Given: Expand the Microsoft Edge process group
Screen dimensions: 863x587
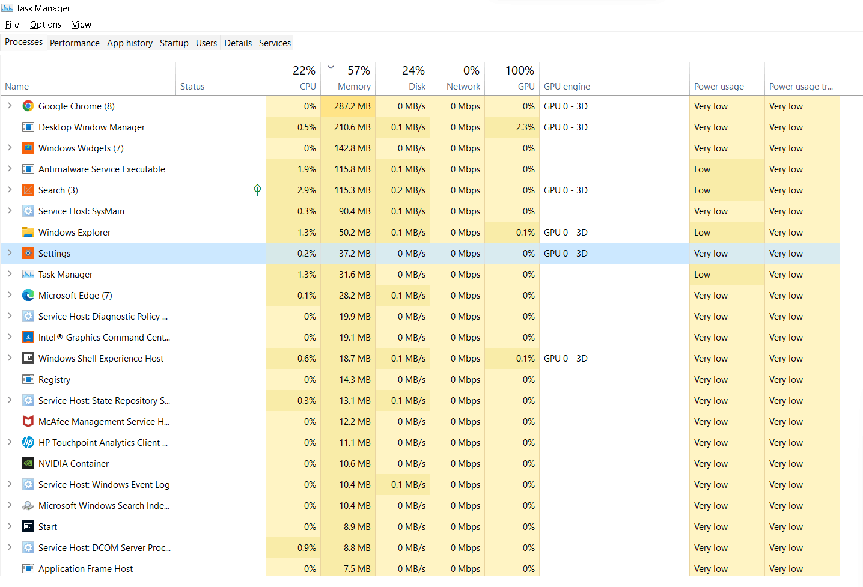Looking at the screenshot, I should pyautogui.click(x=10, y=295).
